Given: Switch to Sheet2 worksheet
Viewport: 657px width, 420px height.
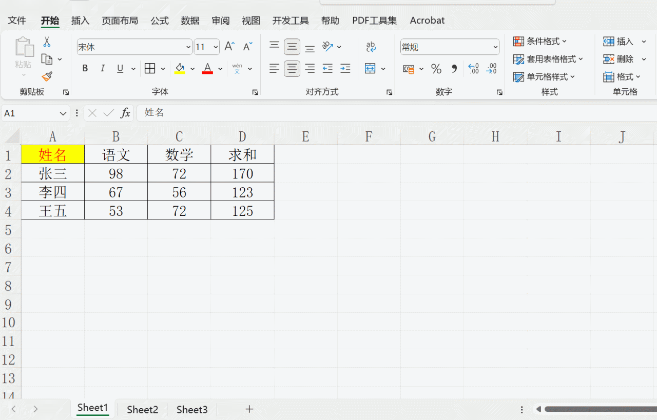Looking at the screenshot, I should tap(143, 409).
